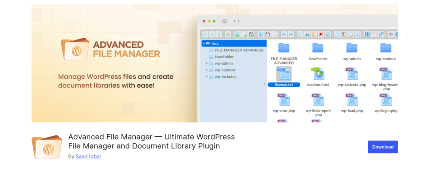Create a new folder via the toolbar icon
This screenshot has width=430, height=169.
coord(238,34)
